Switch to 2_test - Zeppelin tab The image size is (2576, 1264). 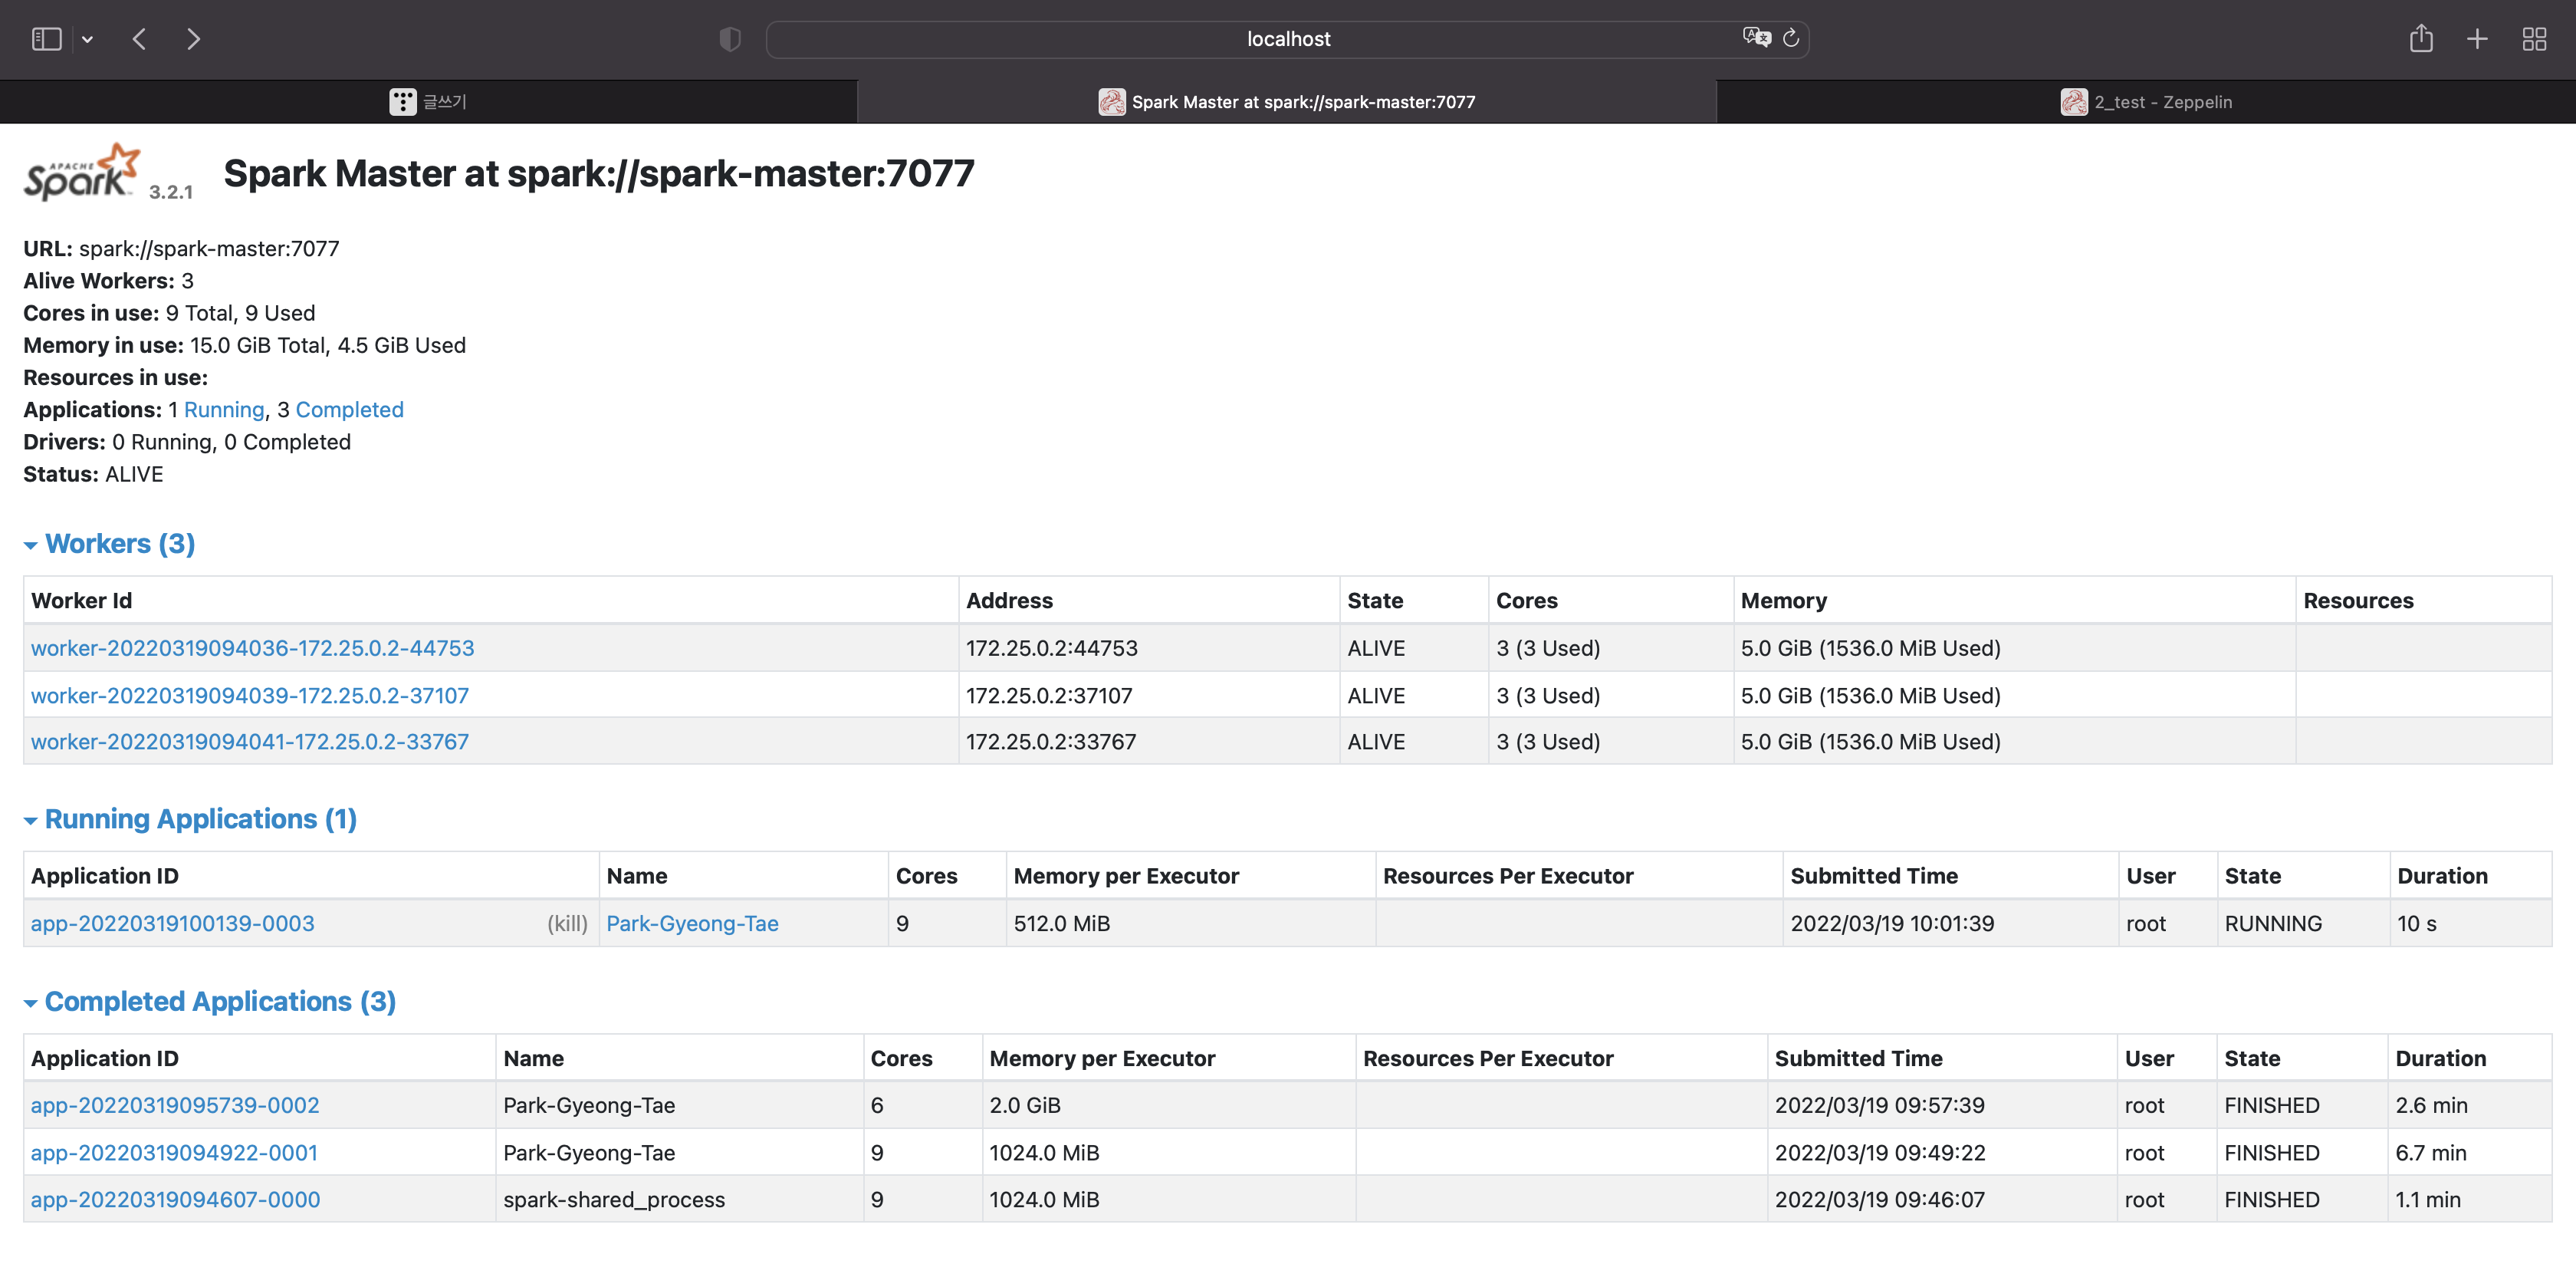pyautogui.click(x=2146, y=101)
